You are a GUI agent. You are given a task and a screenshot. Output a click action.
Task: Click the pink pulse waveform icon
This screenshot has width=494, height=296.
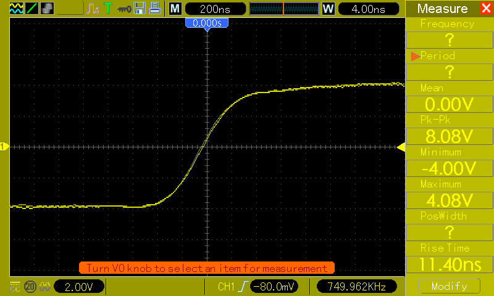click(x=93, y=9)
